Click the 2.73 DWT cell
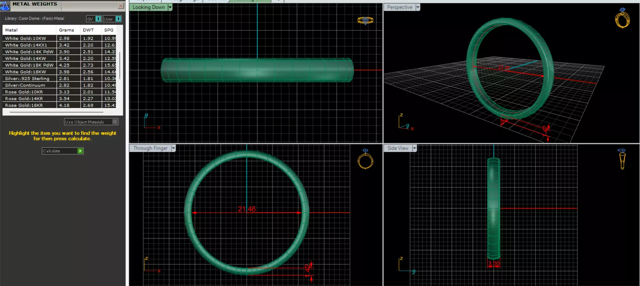 (91, 65)
